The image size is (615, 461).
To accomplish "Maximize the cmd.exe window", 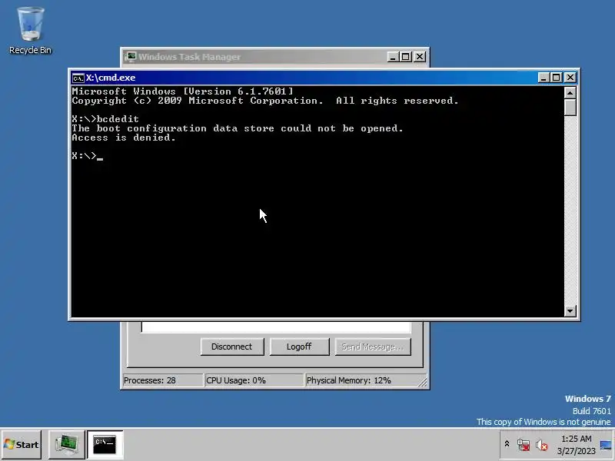I will (x=556, y=78).
